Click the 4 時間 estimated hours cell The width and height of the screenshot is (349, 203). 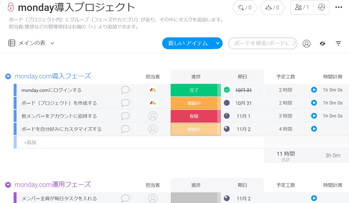coord(286,129)
